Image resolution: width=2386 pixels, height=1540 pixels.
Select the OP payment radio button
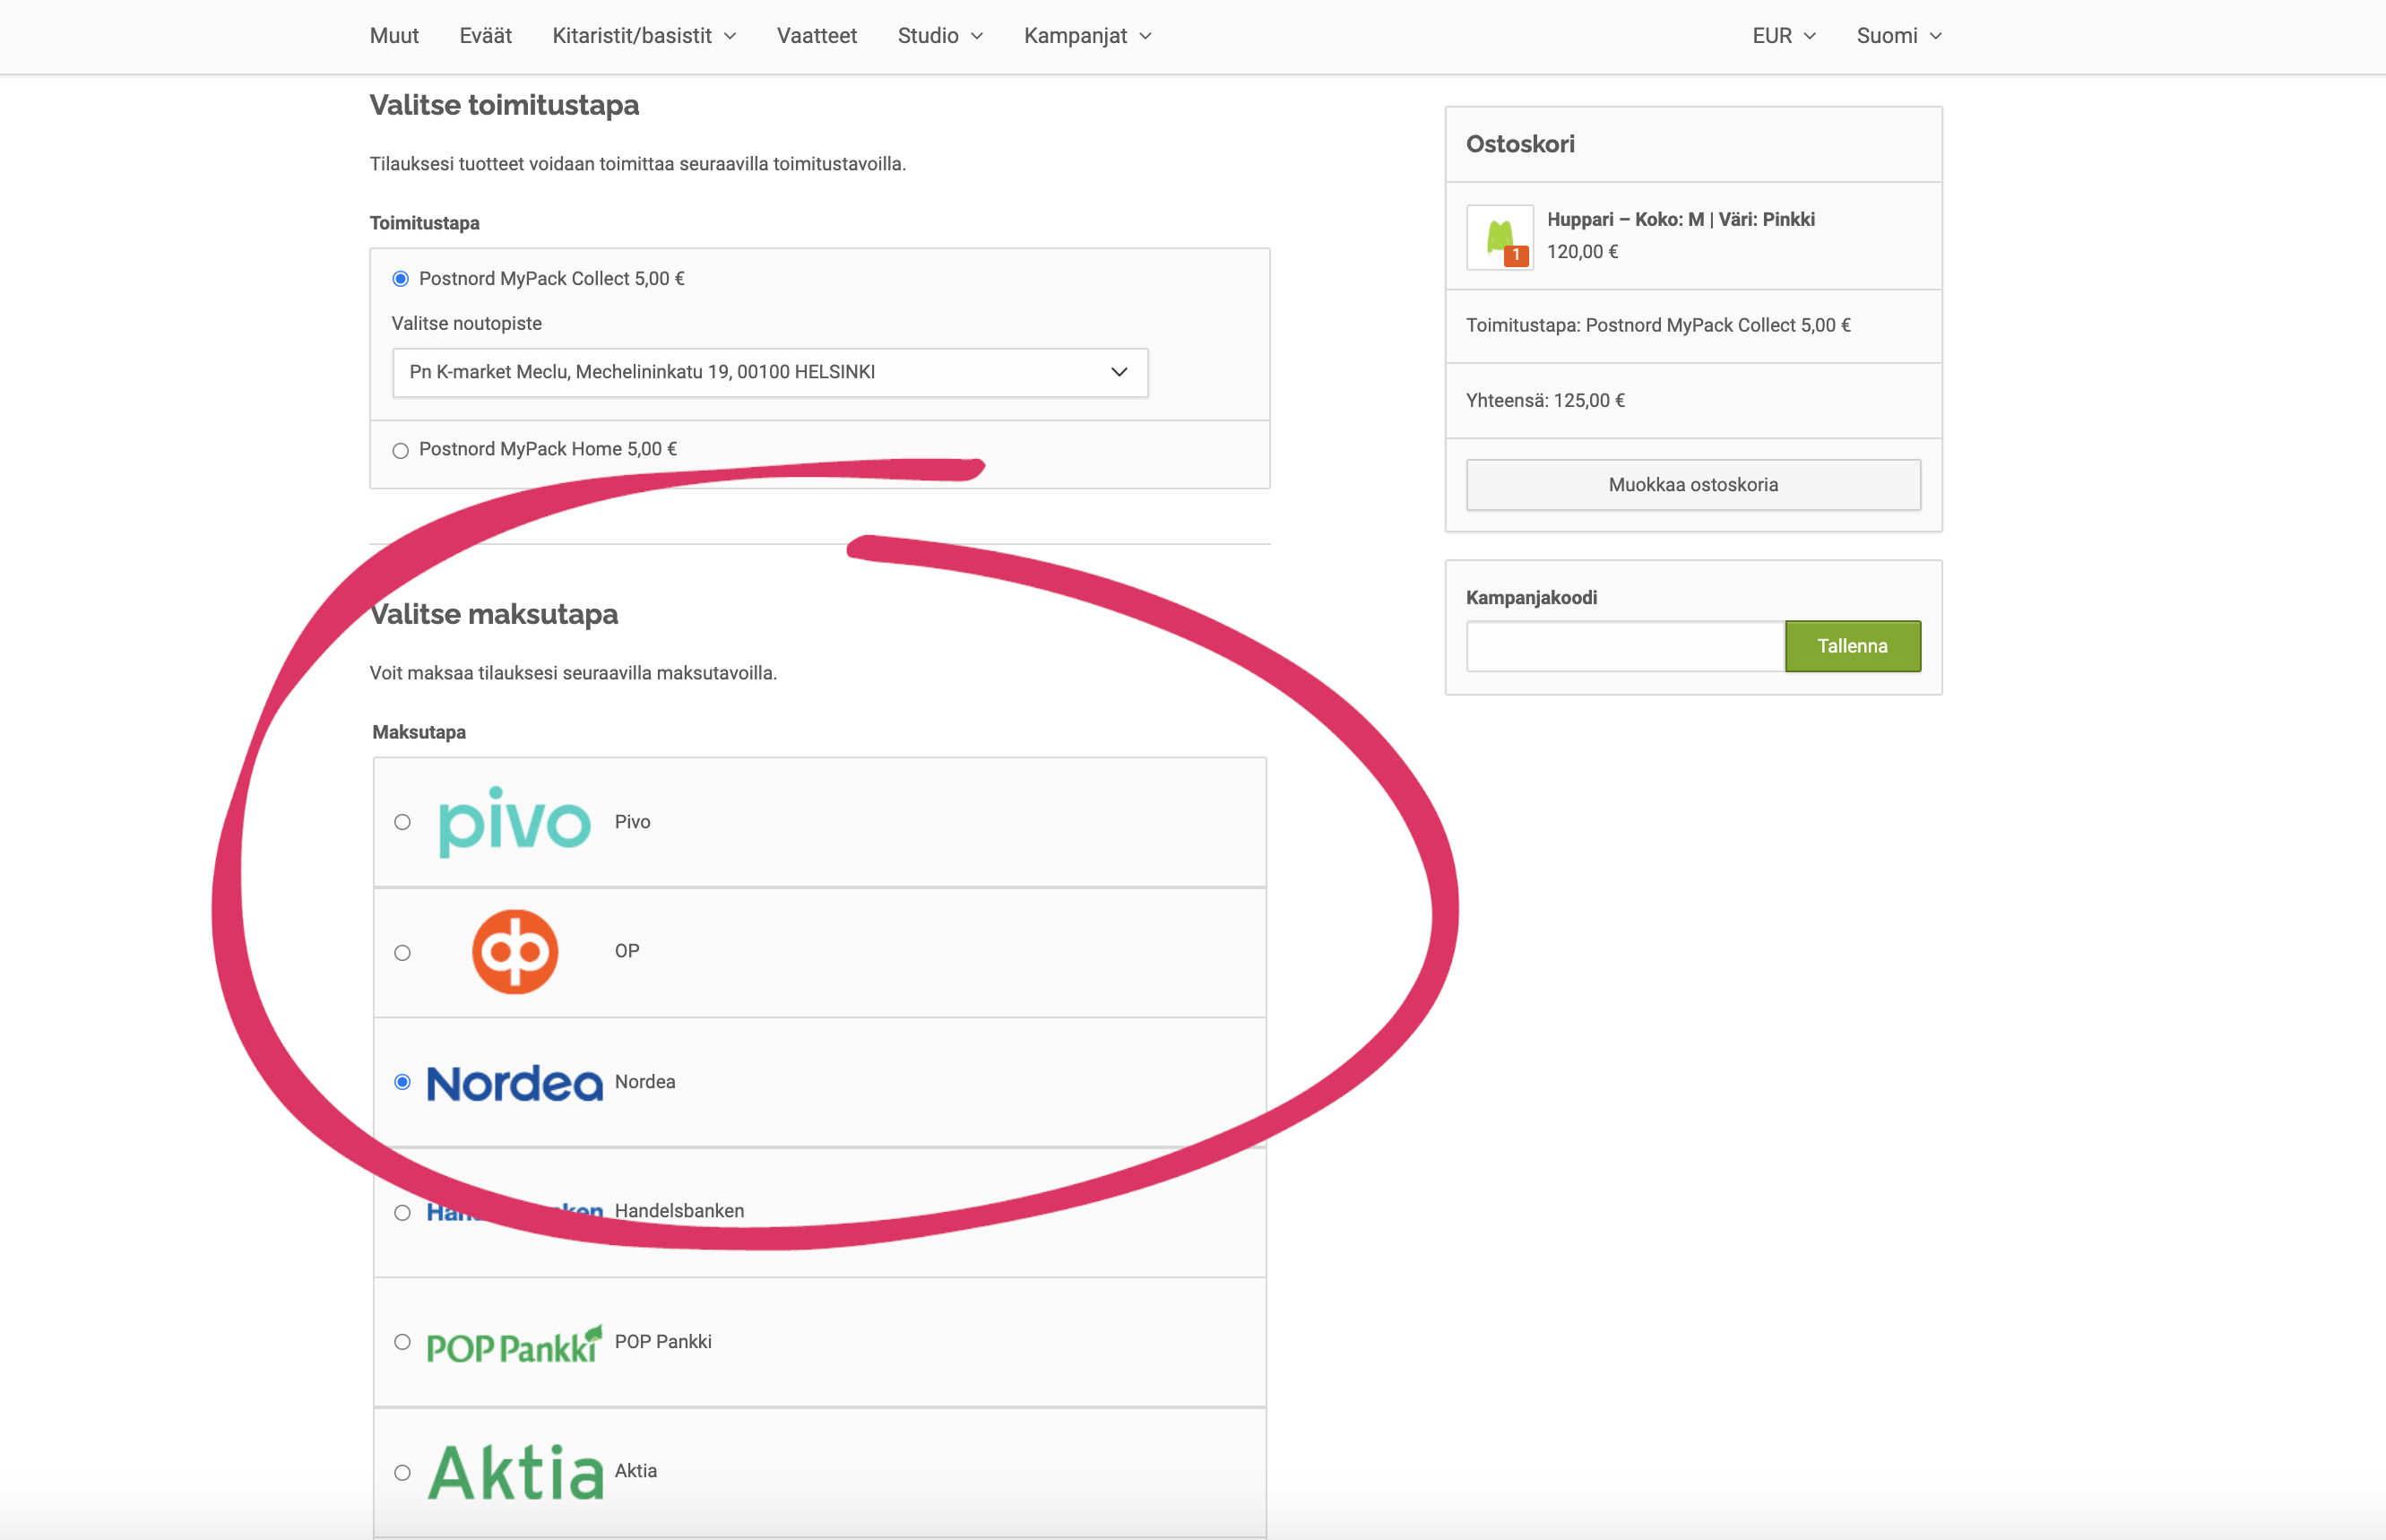[402, 953]
